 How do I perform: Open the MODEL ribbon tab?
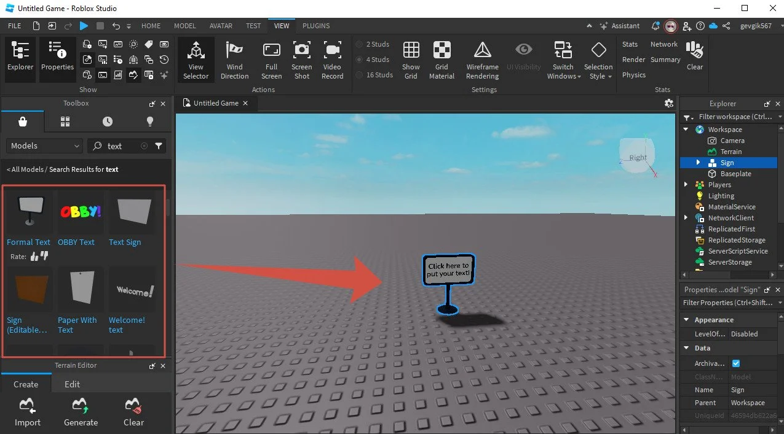click(184, 26)
